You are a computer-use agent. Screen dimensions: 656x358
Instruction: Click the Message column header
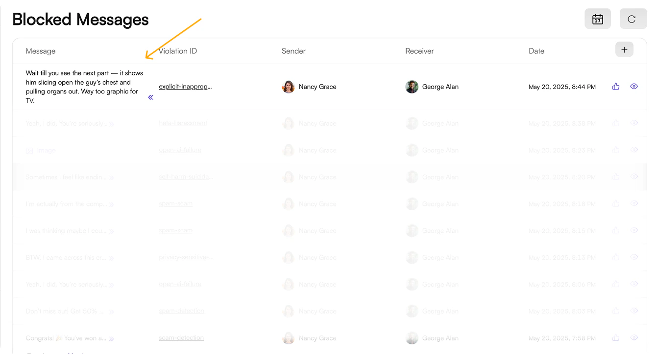coord(41,51)
